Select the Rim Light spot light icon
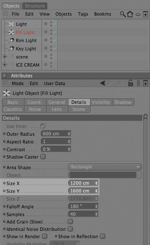 [11, 40]
